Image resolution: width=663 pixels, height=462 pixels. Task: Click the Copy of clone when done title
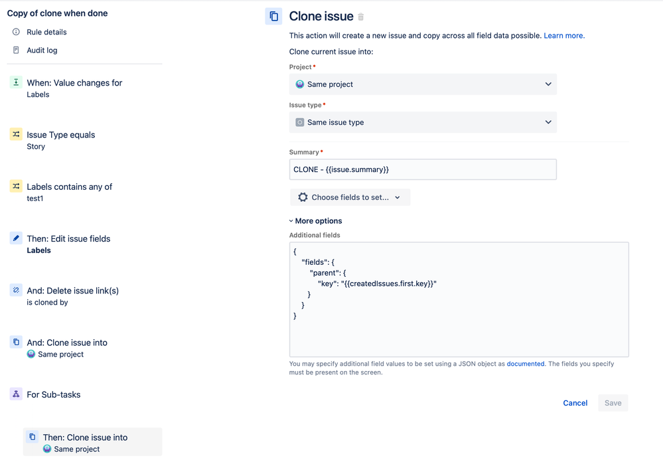(x=58, y=13)
